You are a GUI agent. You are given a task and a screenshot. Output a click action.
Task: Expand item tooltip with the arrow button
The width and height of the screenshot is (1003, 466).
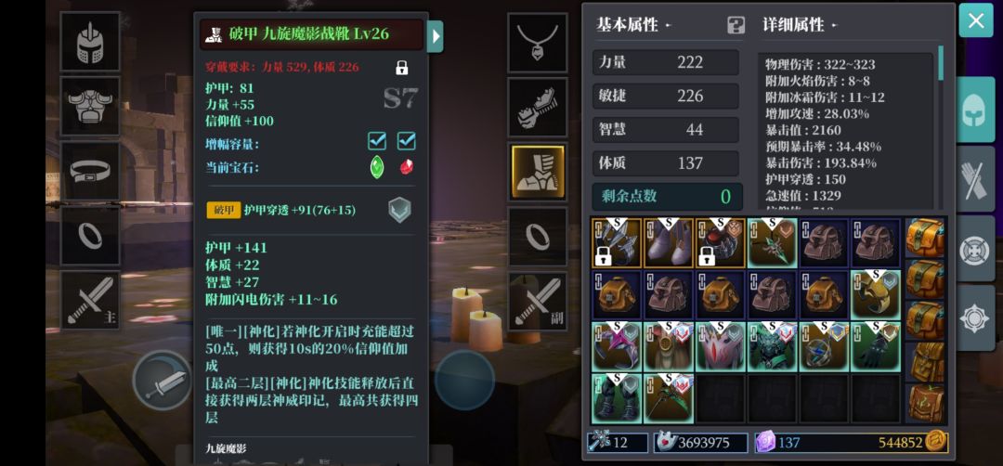coord(435,36)
